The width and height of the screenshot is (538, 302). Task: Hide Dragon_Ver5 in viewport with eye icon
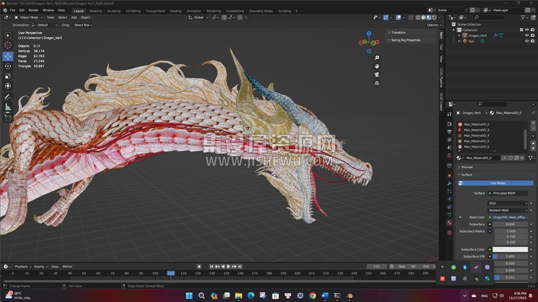(527, 35)
